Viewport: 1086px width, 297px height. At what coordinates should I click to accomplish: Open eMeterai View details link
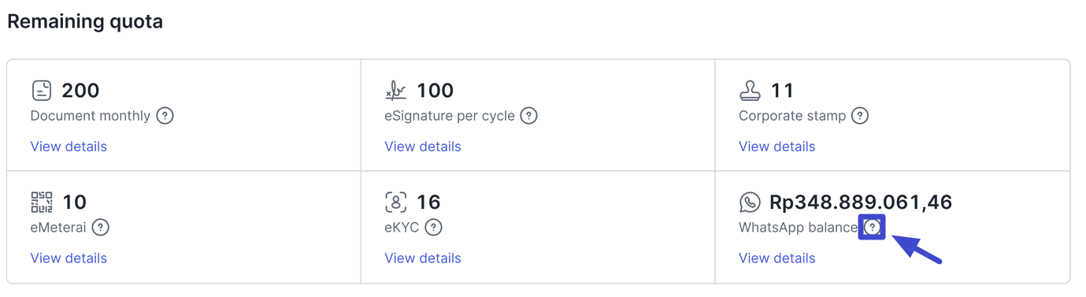click(69, 258)
